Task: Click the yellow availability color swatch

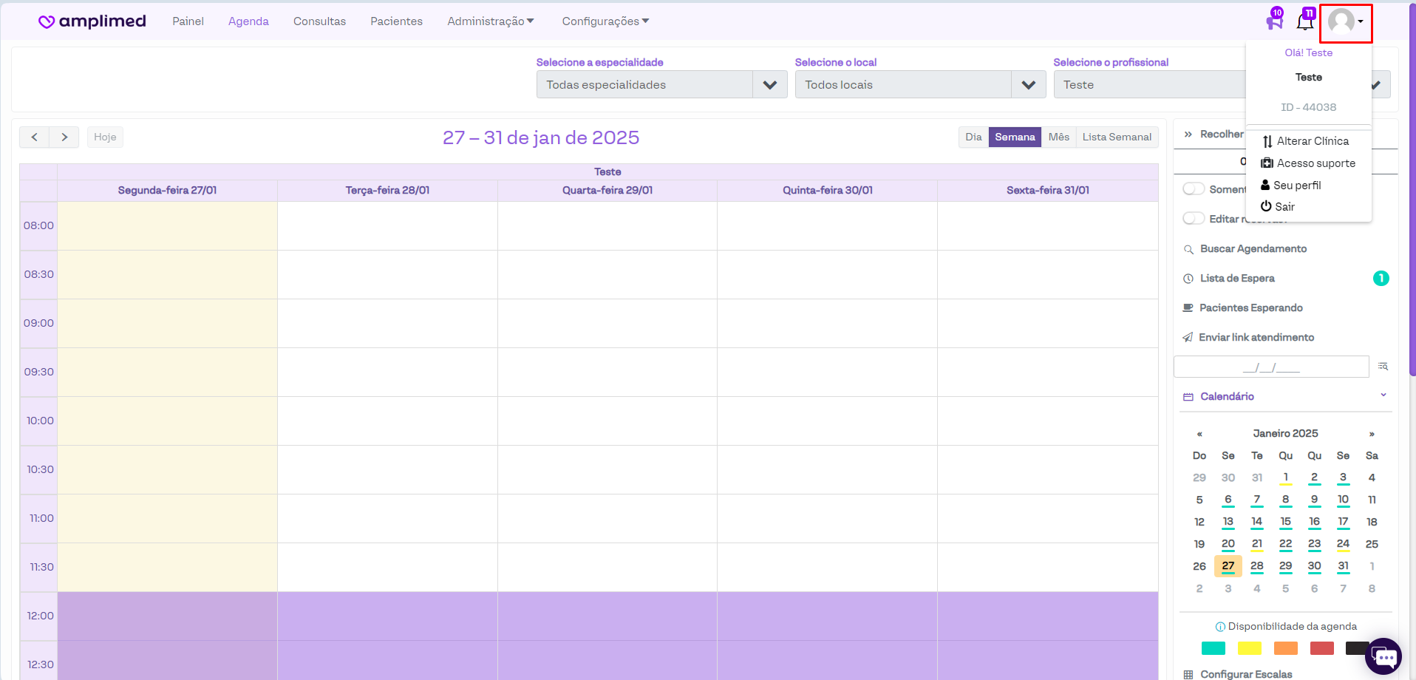Action: pos(1250,648)
